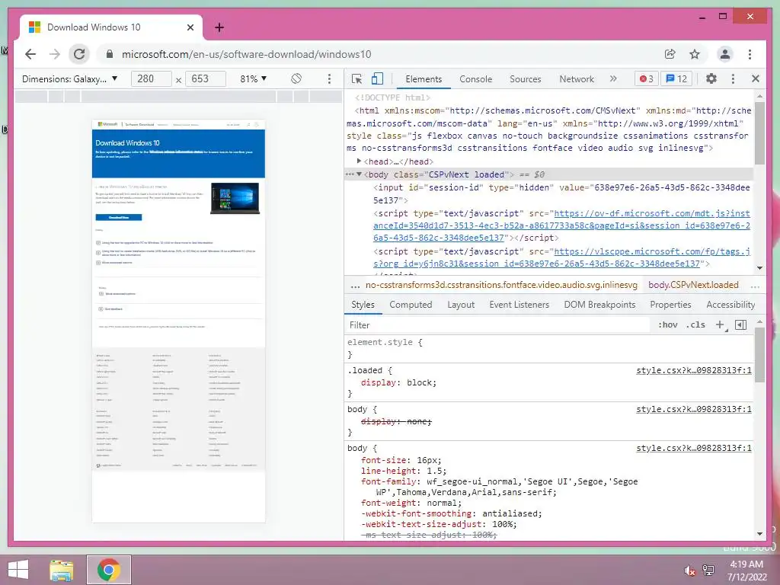
Task: Click the 3 errors badge
Action: pyautogui.click(x=646, y=78)
